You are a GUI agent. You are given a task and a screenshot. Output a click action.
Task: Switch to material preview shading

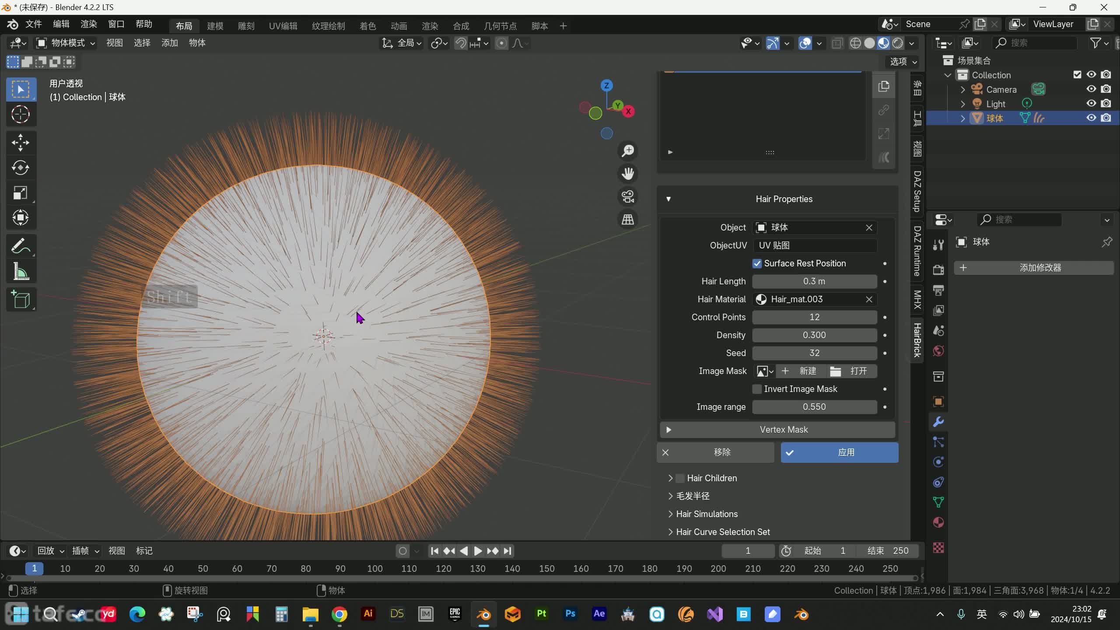click(x=883, y=43)
